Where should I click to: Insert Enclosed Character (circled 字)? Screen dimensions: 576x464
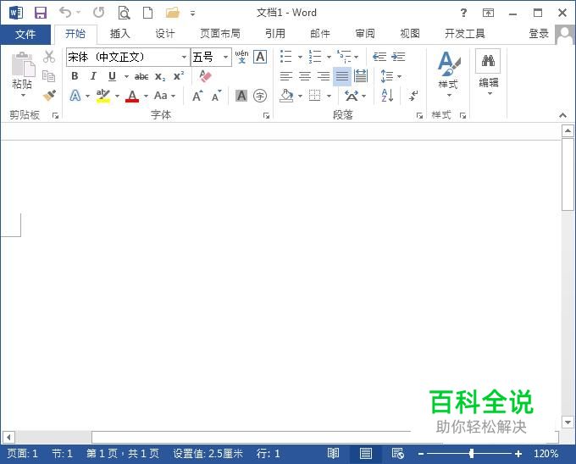(260, 96)
